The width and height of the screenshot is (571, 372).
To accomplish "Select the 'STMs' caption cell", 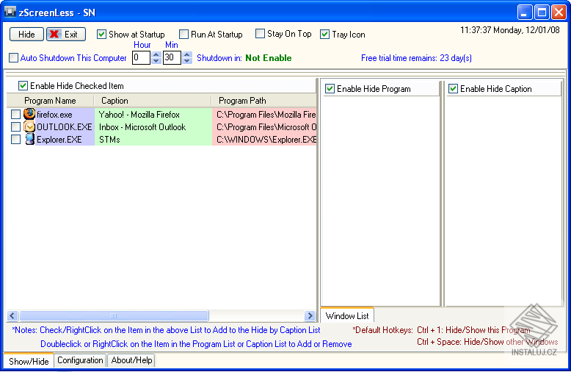I will pyautogui.click(x=153, y=140).
